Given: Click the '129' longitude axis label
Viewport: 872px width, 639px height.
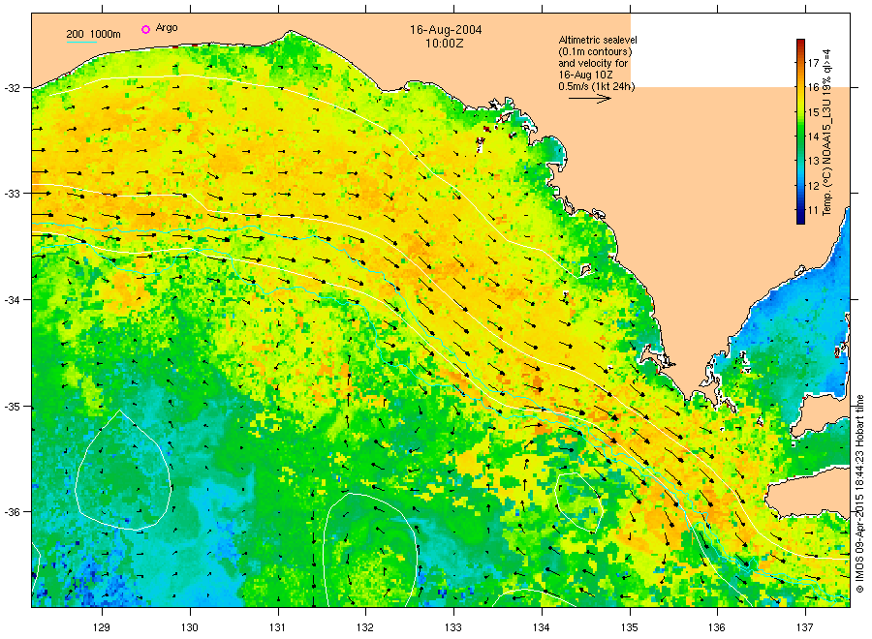Looking at the screenshot, I should (x=102, y=627).
